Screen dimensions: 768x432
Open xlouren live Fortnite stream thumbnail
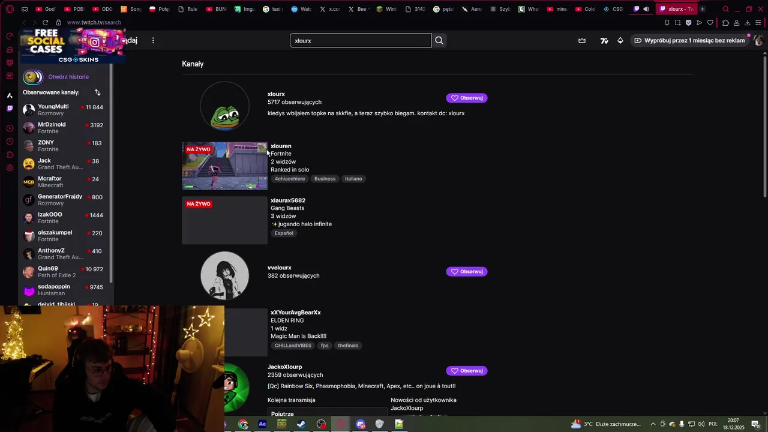tap(225, 166)
